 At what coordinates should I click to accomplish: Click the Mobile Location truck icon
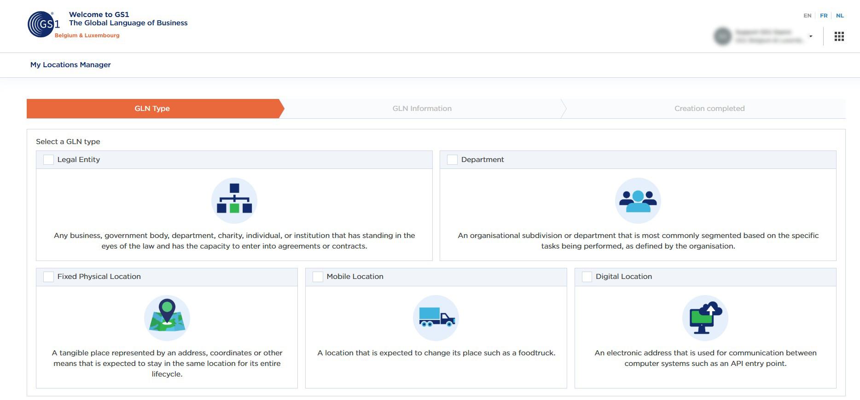tap(436, 318)
